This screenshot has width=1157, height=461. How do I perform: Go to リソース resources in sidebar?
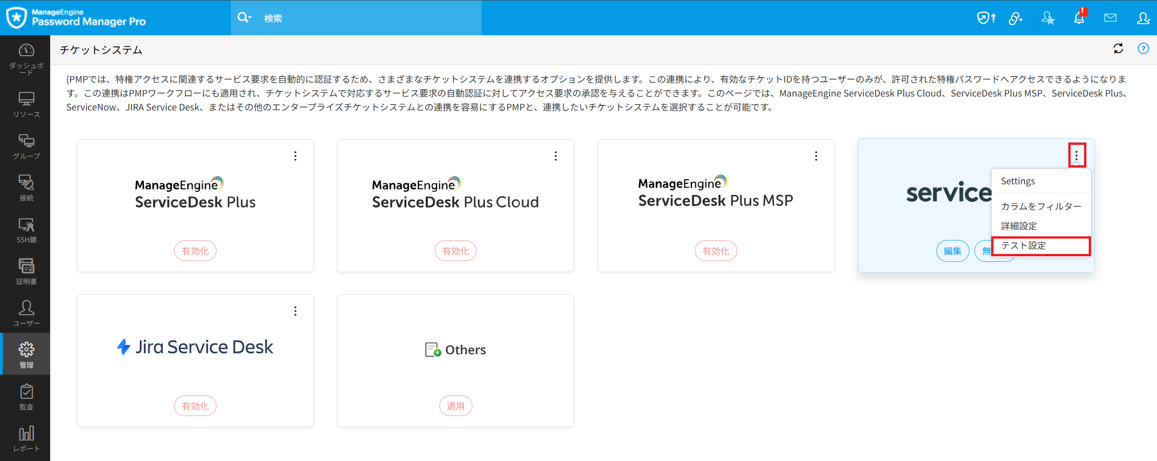(x=26, y=105)
